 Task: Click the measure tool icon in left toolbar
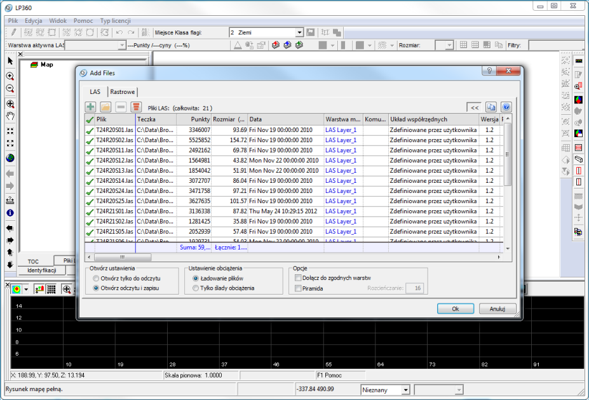10,200
